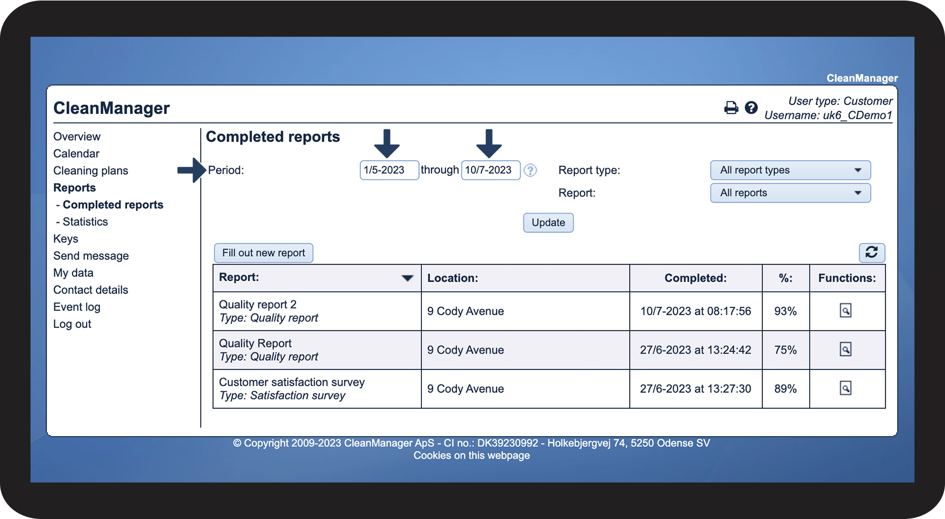This screenshot has height=519, width=945.
Task: Open the Event log
Action: 77,307
